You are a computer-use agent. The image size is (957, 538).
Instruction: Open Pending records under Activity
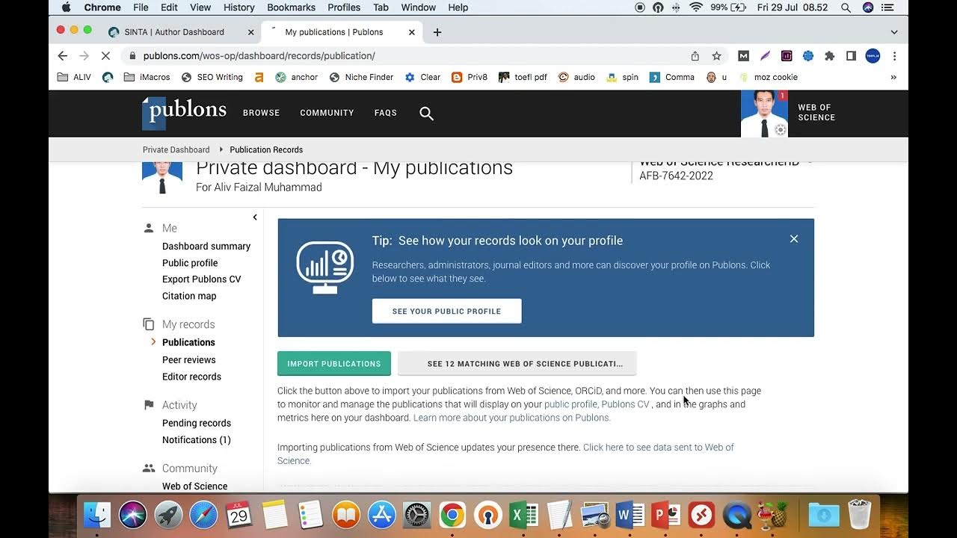coord(197,423)
